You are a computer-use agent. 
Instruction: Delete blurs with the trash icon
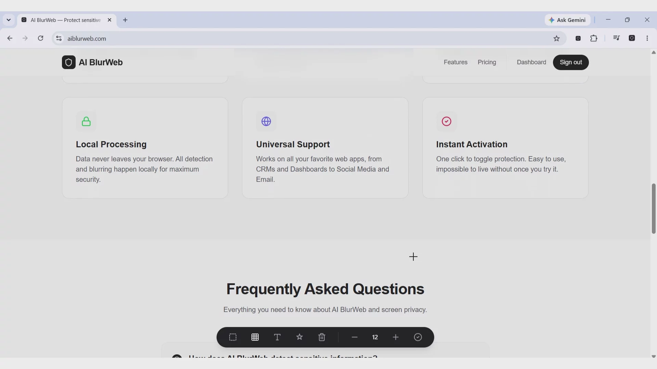click(x=322, y=337)
